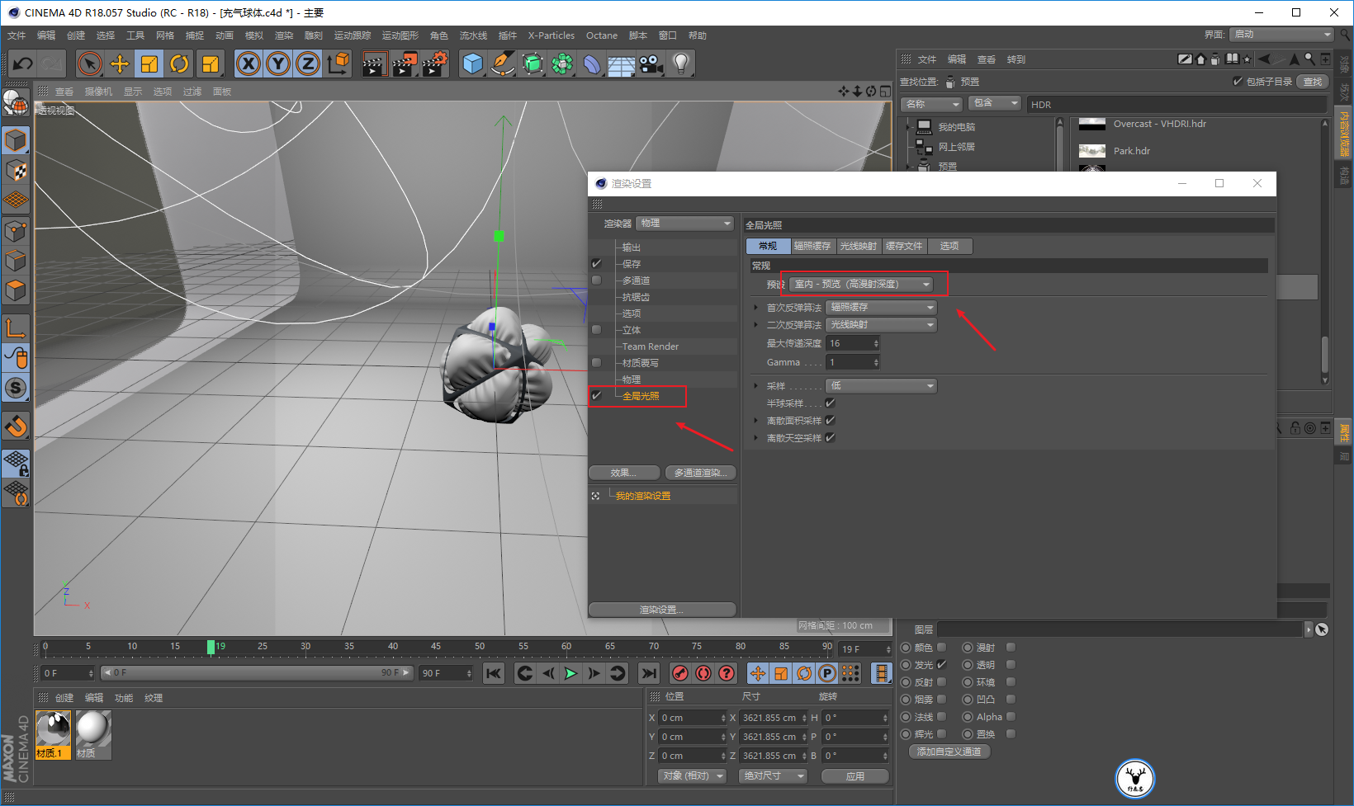Click the camera object icon
The width and height of the screenshot is (1354, 806).
[x=651, y=64]
